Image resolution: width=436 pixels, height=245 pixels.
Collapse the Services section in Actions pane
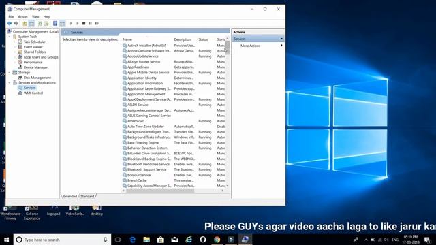click(x=281, y=39)
